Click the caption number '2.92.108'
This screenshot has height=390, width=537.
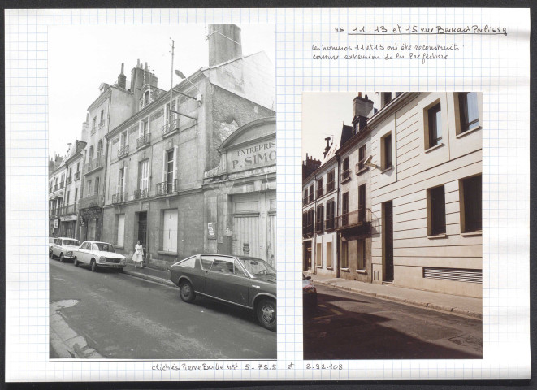tap(324, 366)
